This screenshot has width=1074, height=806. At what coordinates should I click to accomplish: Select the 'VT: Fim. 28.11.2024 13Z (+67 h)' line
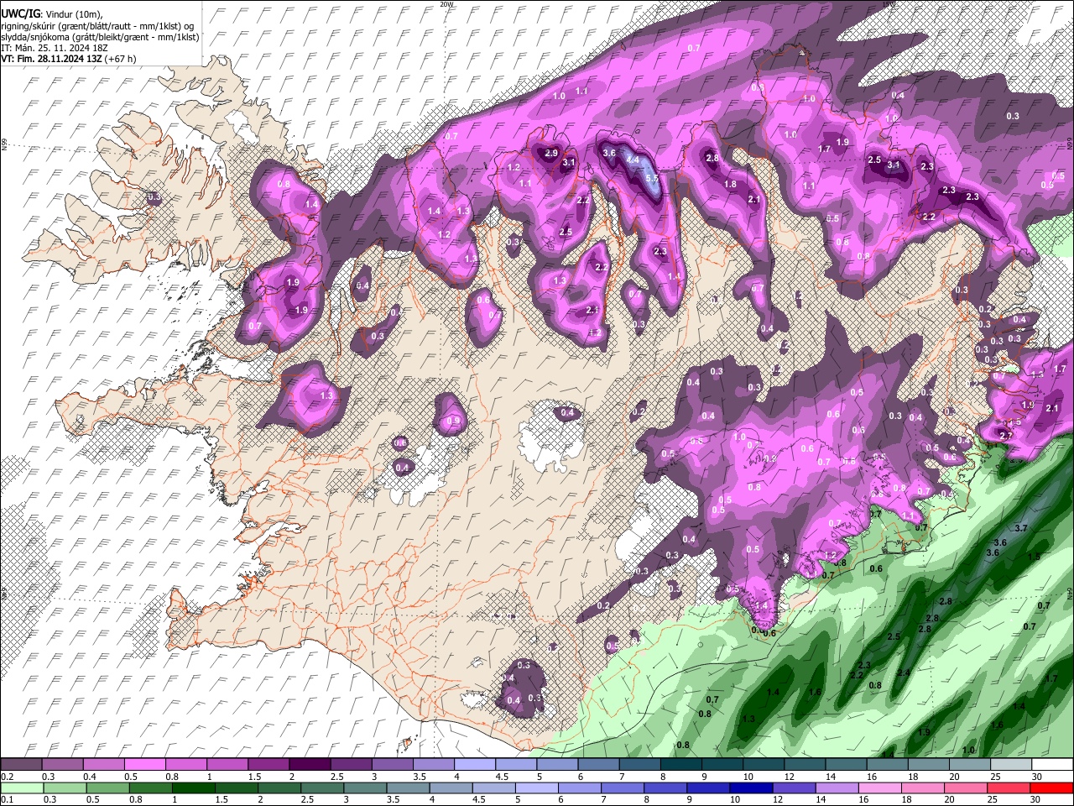69,59
